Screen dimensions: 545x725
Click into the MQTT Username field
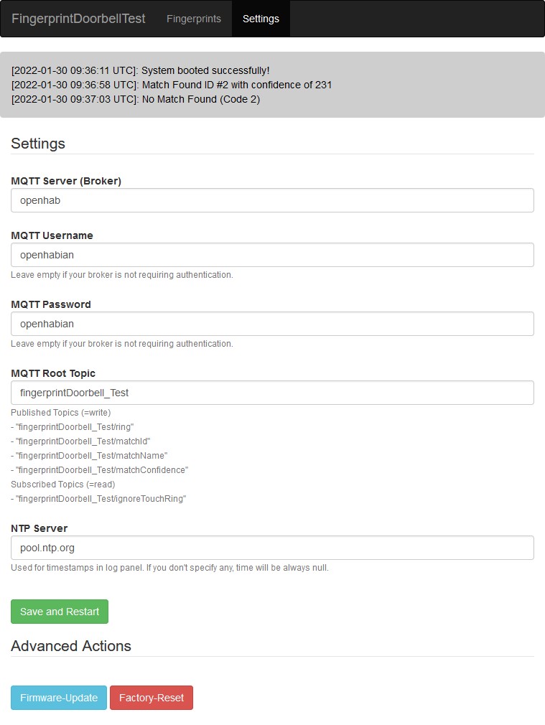pos(272,255)
